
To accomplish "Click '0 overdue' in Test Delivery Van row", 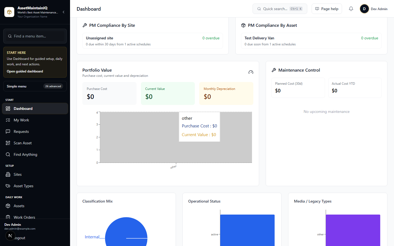I will [x=370, y=38].
